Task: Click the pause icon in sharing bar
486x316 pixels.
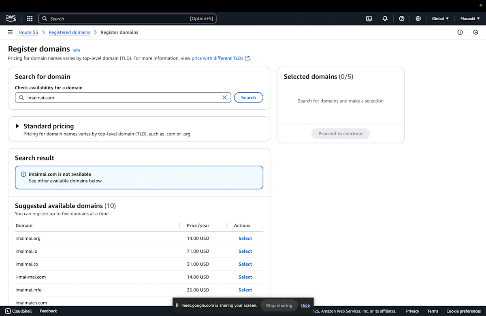Action: pos(177,305)
